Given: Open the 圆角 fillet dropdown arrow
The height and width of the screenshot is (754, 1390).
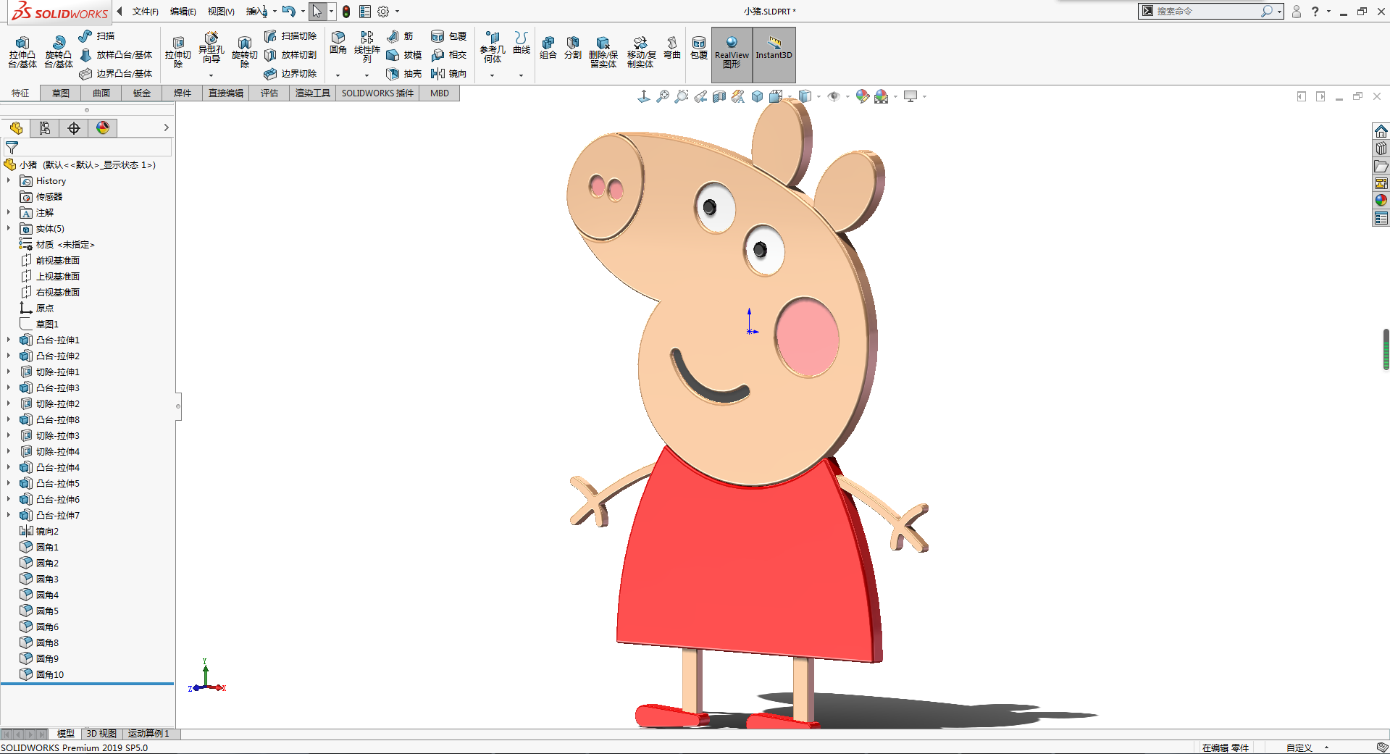Looking at the screenshot, I should [338, 75].
